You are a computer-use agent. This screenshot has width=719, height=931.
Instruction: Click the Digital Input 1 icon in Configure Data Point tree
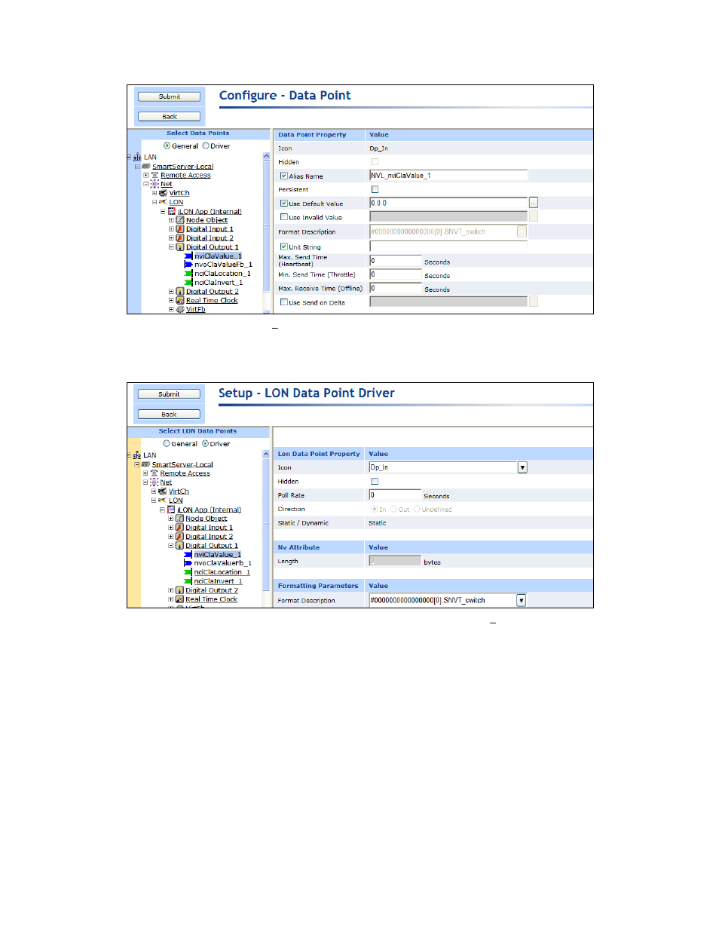pyautogui.click(x=180, y=229)
